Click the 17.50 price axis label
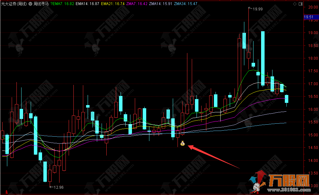 [313, 71]
